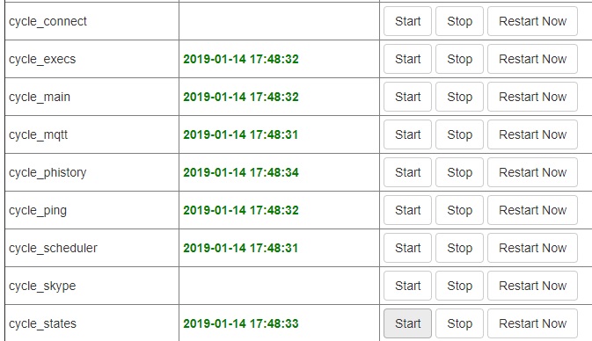Viewport: 592px width, 341px height.
Task: Restart cycle_ping immediately
Action: pos(532,210)
